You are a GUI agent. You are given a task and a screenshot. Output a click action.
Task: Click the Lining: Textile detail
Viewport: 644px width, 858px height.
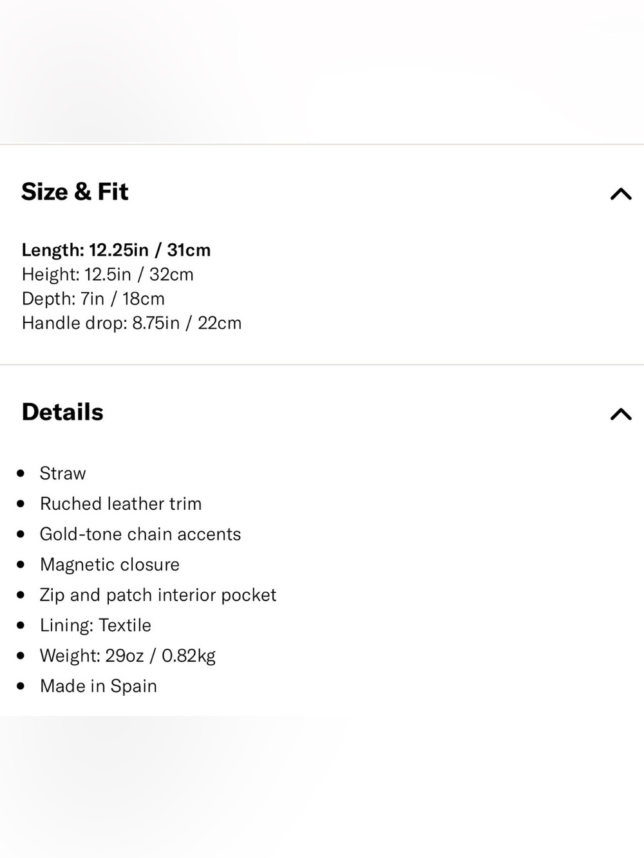tap(95, 625)
